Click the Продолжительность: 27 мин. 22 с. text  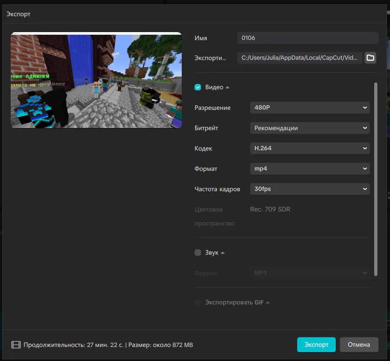73,345
